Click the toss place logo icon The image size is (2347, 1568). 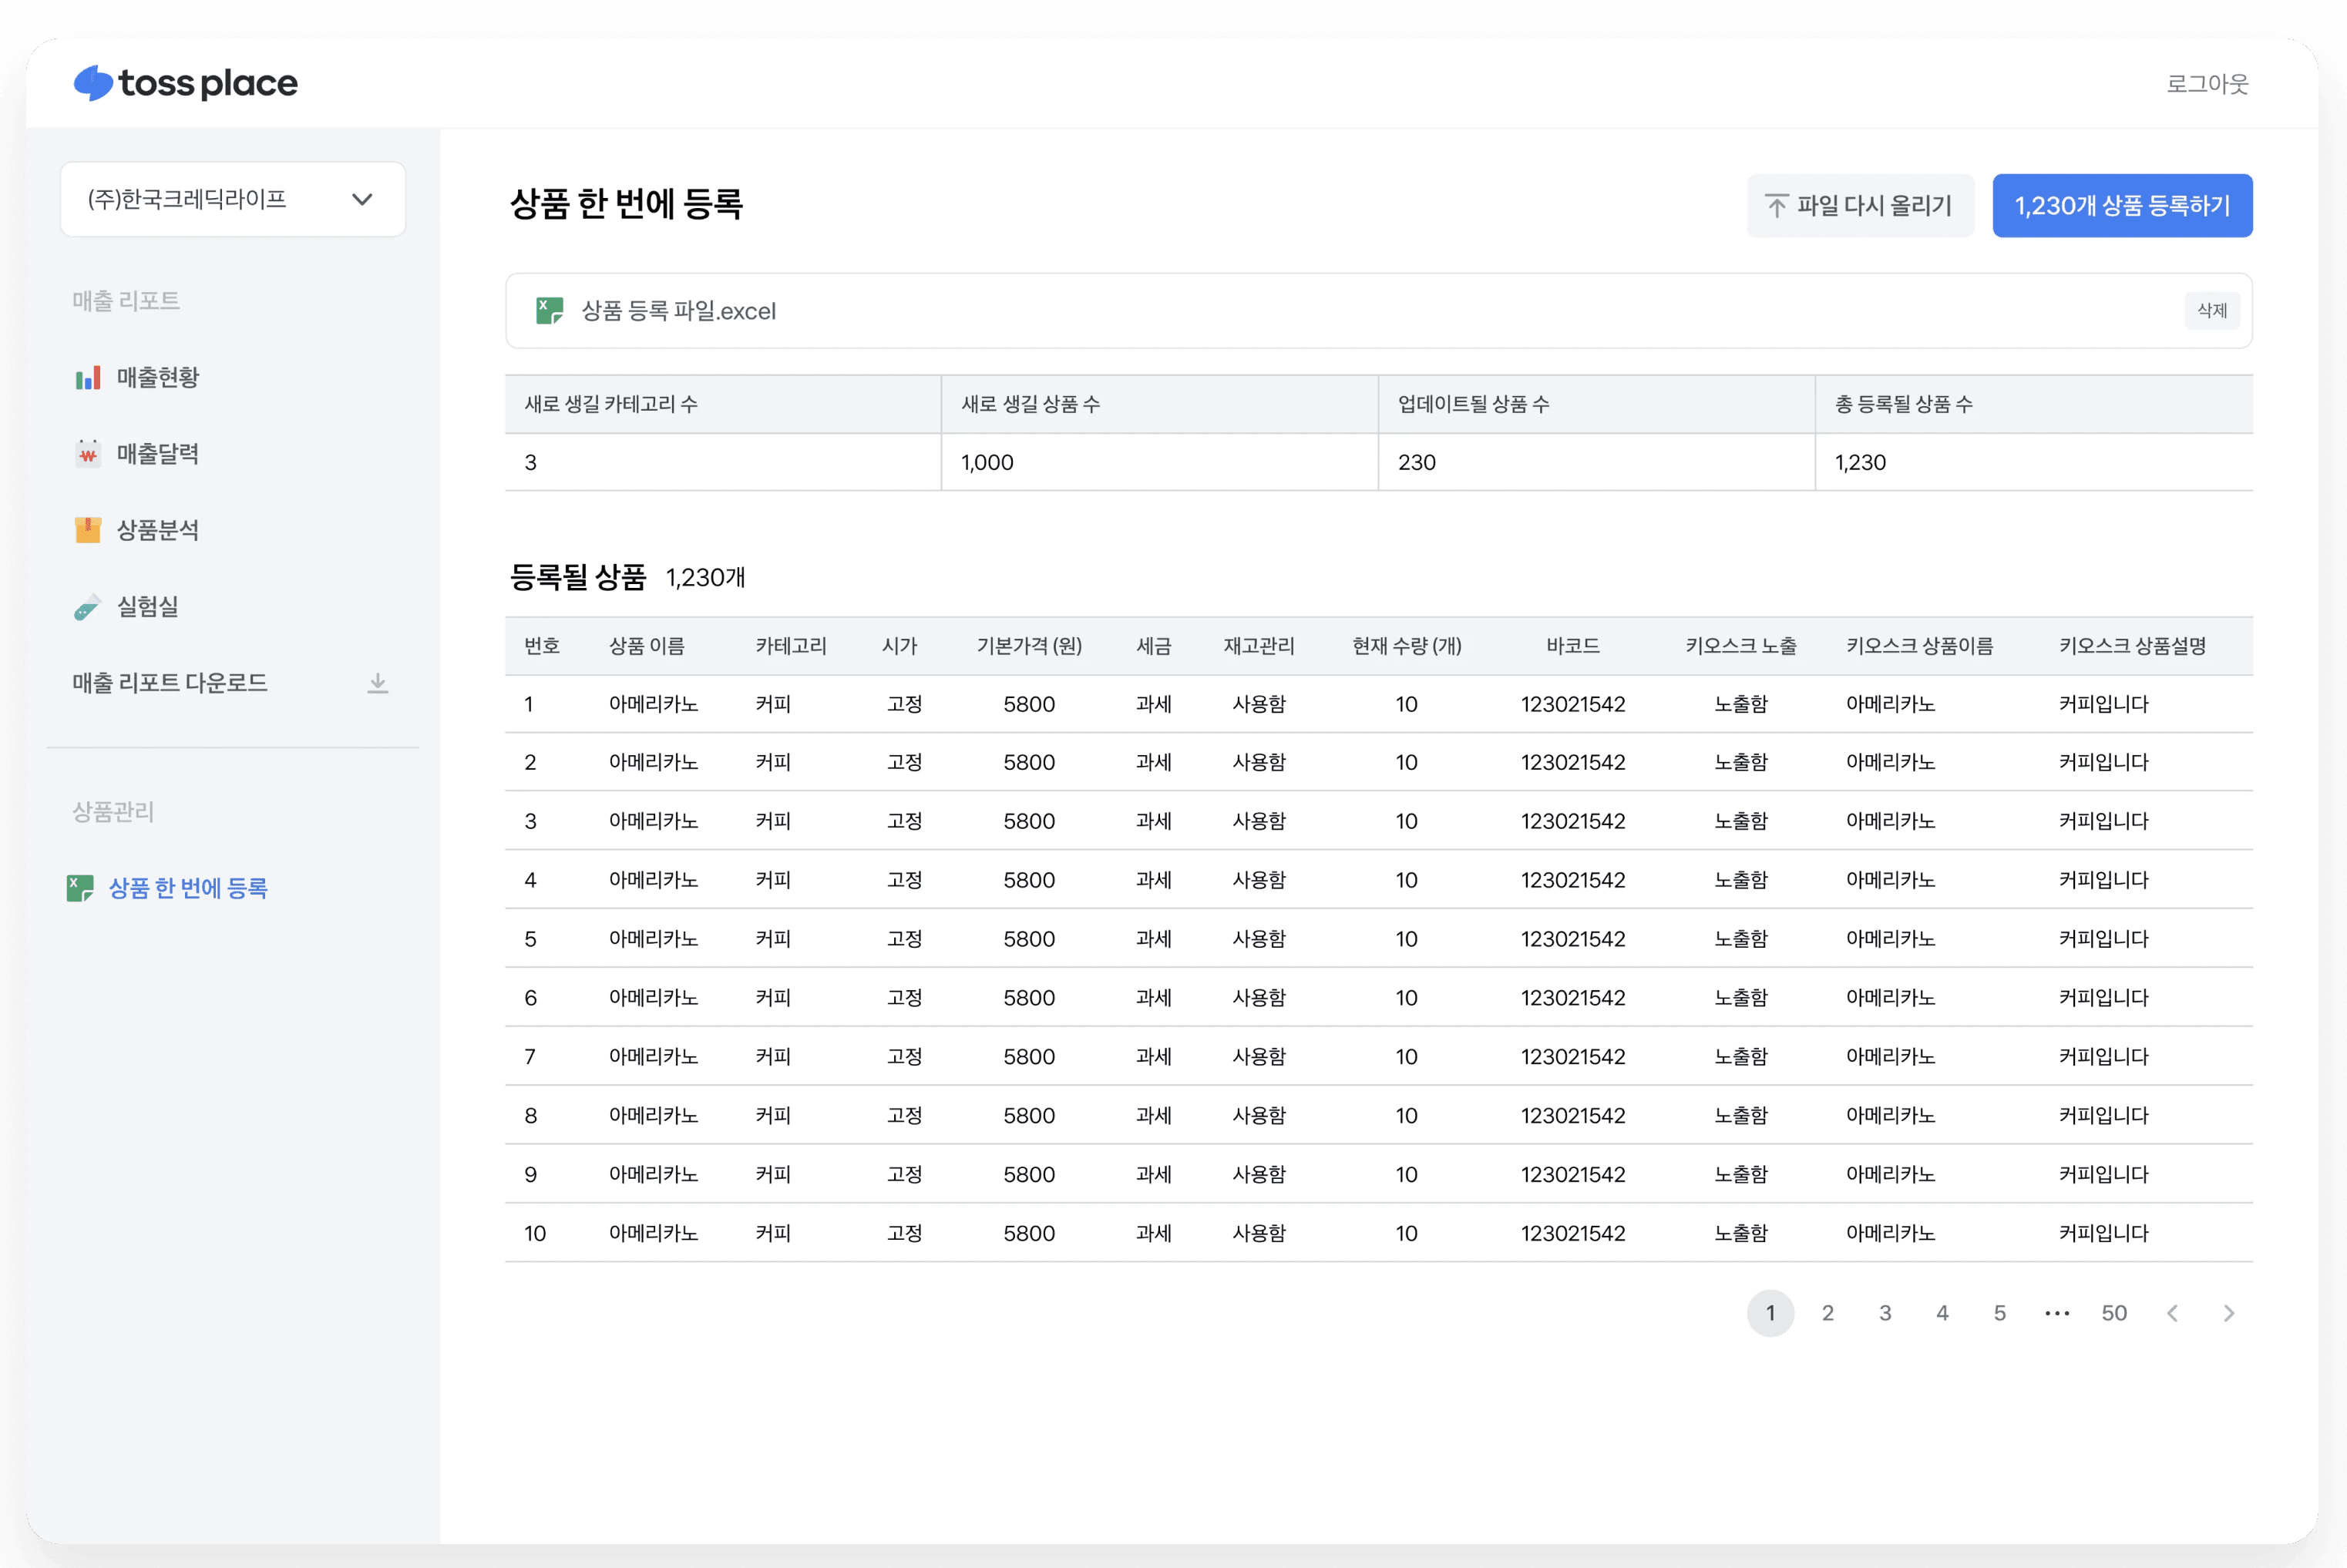click(93, 83)
